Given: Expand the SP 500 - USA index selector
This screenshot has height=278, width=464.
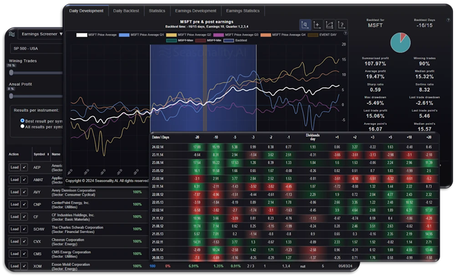Looking at the screenshot, I should (37, 47).
